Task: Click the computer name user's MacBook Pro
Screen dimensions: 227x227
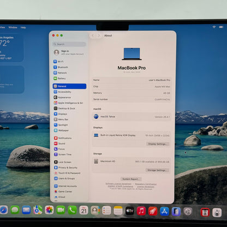Action: point(159,80)
